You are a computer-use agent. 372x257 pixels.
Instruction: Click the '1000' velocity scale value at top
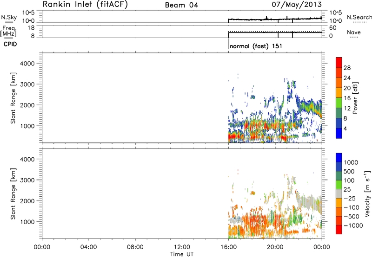coord(351,162)
